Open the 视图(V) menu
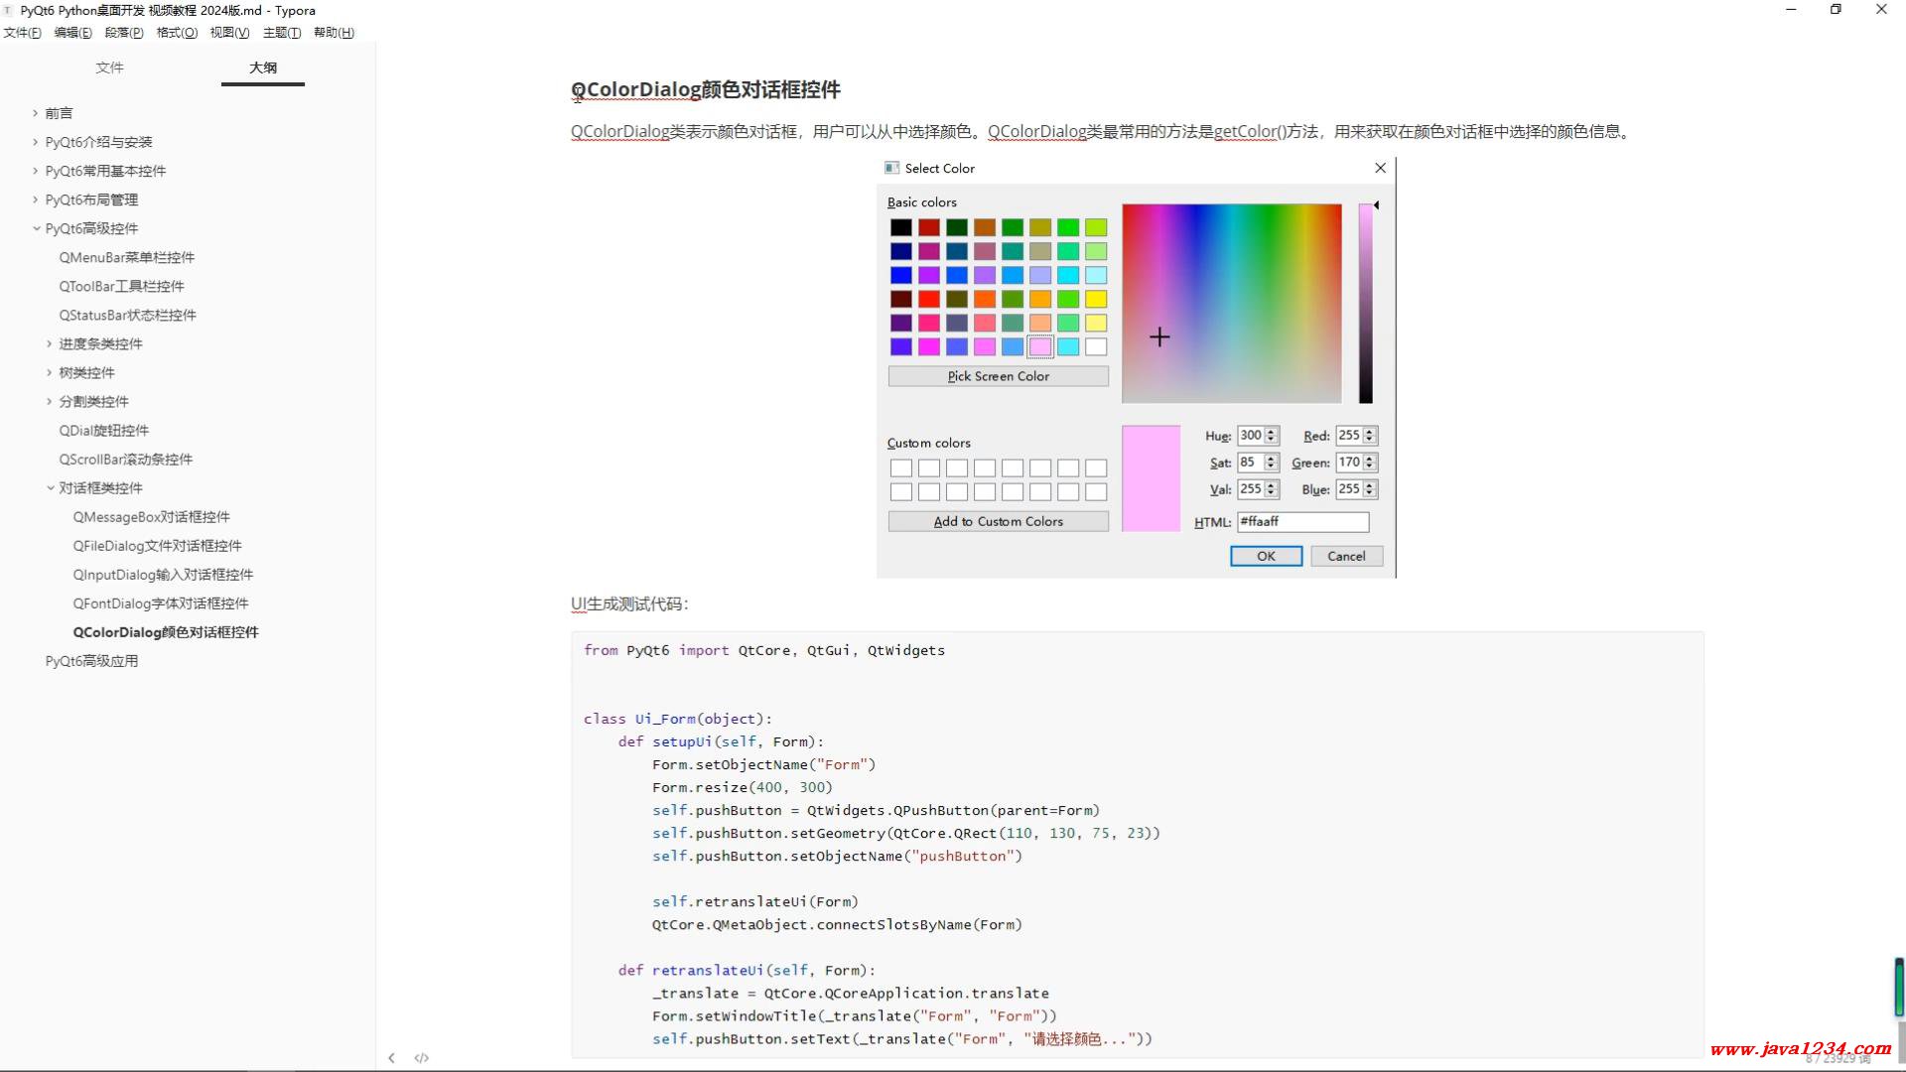This screenshot has width=1906, height=1072. [x=229, y=33]
